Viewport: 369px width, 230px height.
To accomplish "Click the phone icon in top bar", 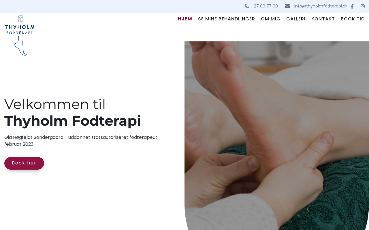I will click(247, 6).
